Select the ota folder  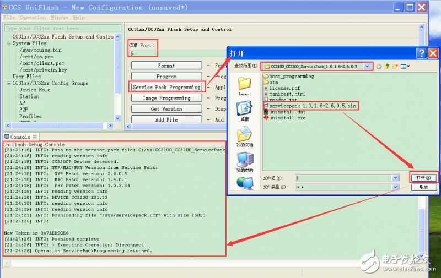(x=271, y=82)
